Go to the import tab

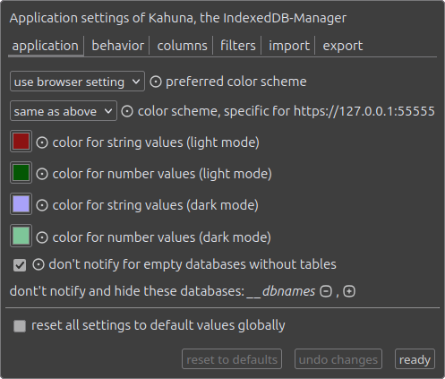(289, 46)
